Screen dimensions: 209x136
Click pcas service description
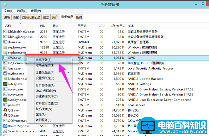click(x=136, y=105)
